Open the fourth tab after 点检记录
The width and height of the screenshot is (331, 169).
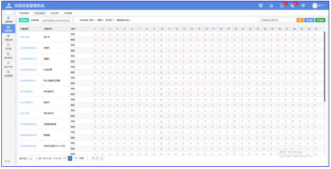[68, 13]
